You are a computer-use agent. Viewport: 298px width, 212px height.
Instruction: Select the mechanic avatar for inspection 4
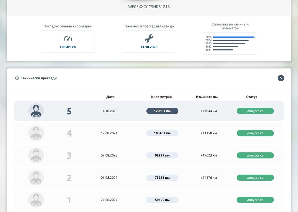pyautogui.click(x=36, y=133)
